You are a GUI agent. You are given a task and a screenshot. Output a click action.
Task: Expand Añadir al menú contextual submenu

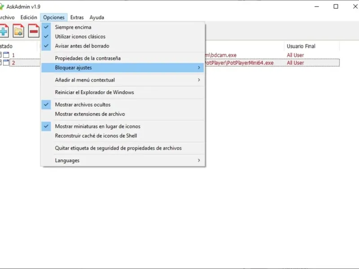[x=123, y=80]
